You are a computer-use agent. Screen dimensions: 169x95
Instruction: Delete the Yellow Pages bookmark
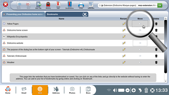156,24
